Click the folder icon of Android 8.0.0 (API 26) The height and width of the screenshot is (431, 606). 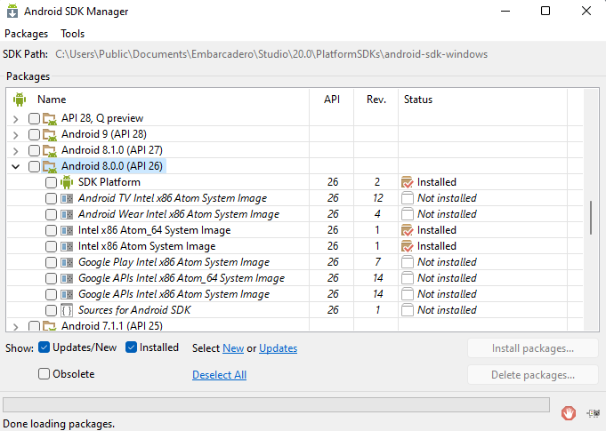click(x=50, y=166)
